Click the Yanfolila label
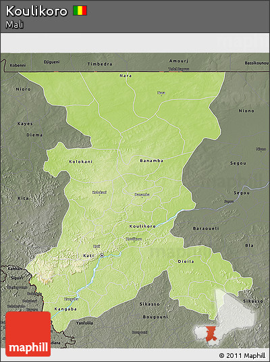The height and width of the screenshot is (362, 270). 84,324
